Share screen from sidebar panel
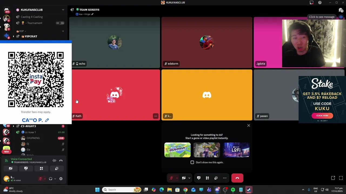The height and width of the screenshot is (194, 346). click(x=26, y=168)
